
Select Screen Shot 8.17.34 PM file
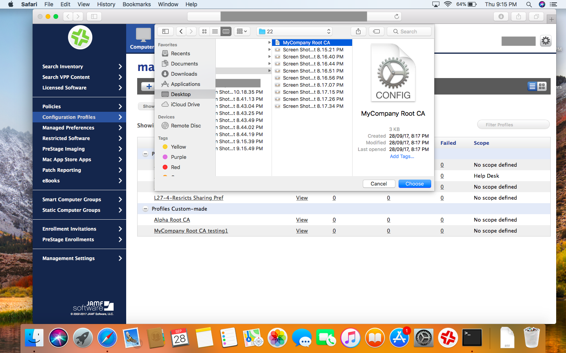[312, 106]
